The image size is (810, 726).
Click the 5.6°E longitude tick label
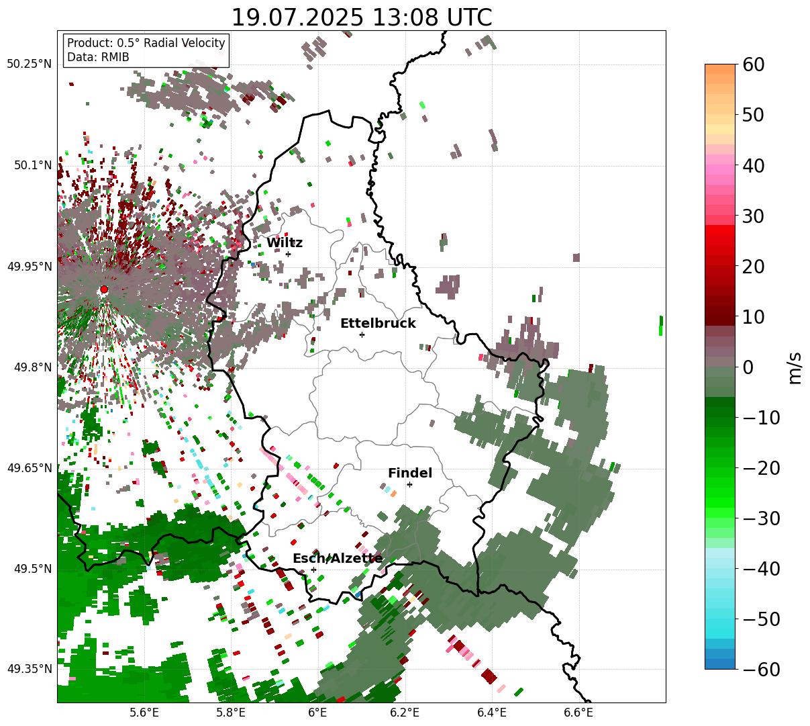pyautogui.click(x=144, y=714)
